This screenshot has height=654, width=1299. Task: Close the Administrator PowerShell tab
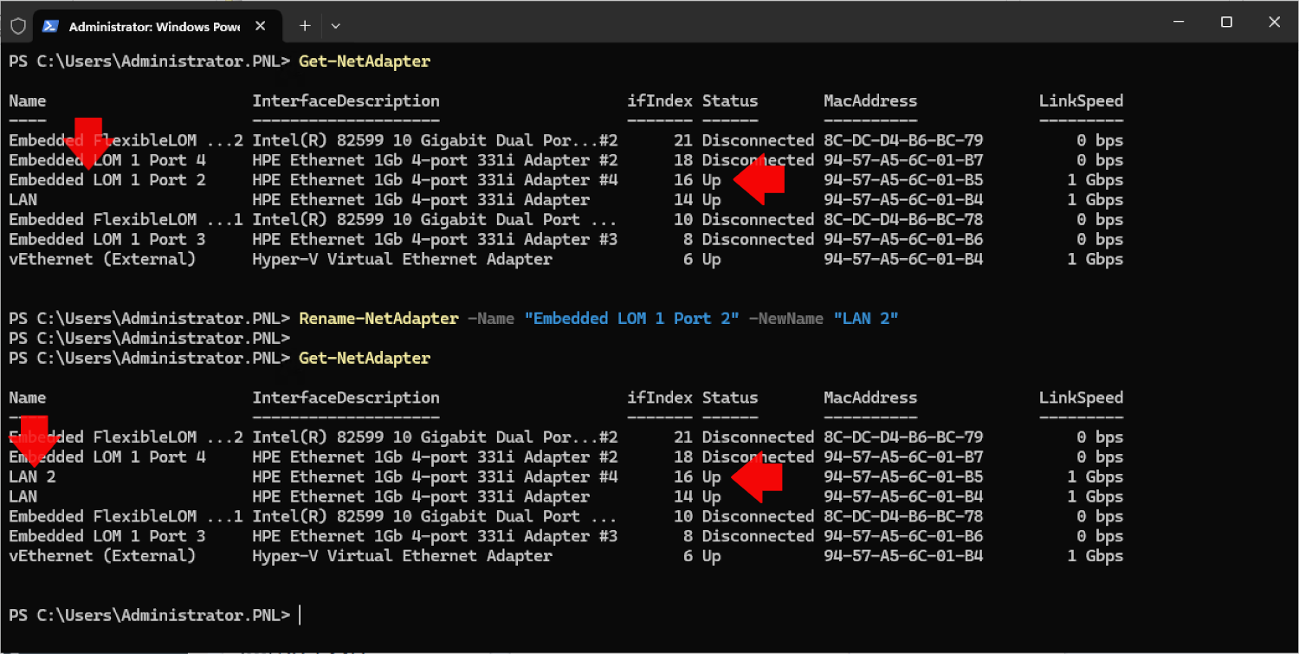pyautogui.click(x=259, y=26)
